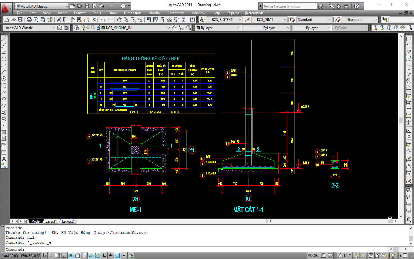The image size is (414, 259).
Task: Open the Standard multileader style dropdown
Action: (360, 20)
